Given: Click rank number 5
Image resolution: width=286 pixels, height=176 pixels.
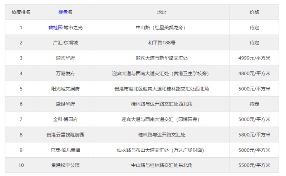Looking at the screenshot, I should 21,89.
